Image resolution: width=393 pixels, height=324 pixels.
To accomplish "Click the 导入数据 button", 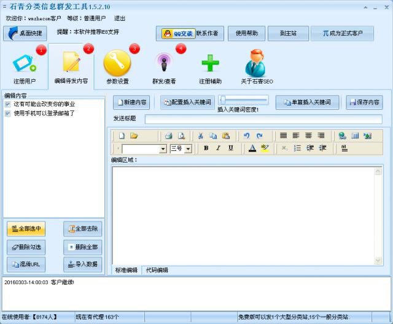I will [82, 264].
